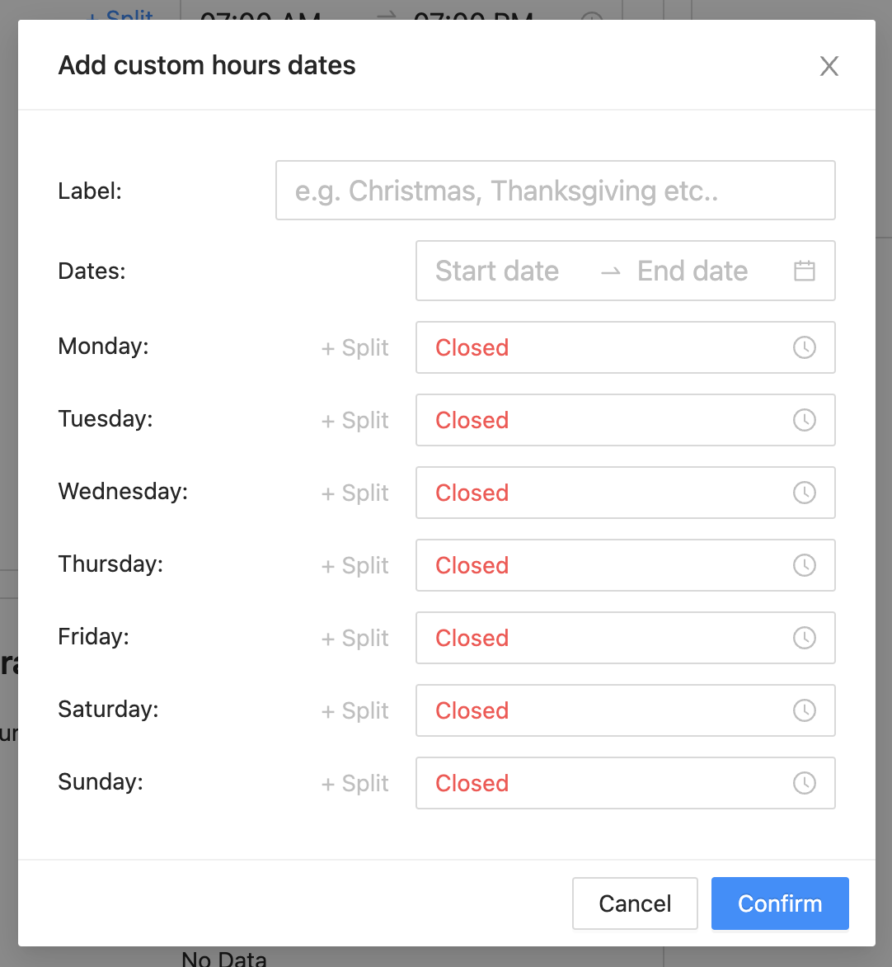Select the Start date field
Screen dimensions: 892x967
497,271
